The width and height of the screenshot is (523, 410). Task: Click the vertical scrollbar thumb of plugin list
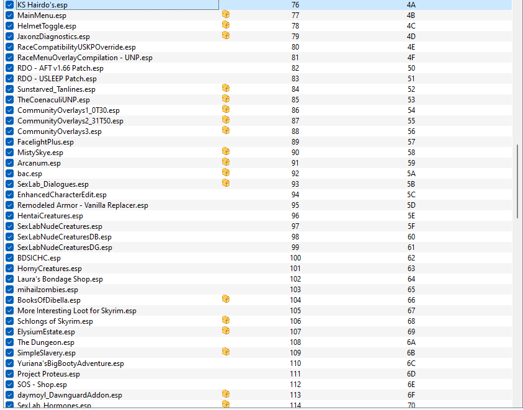point(517,181)
